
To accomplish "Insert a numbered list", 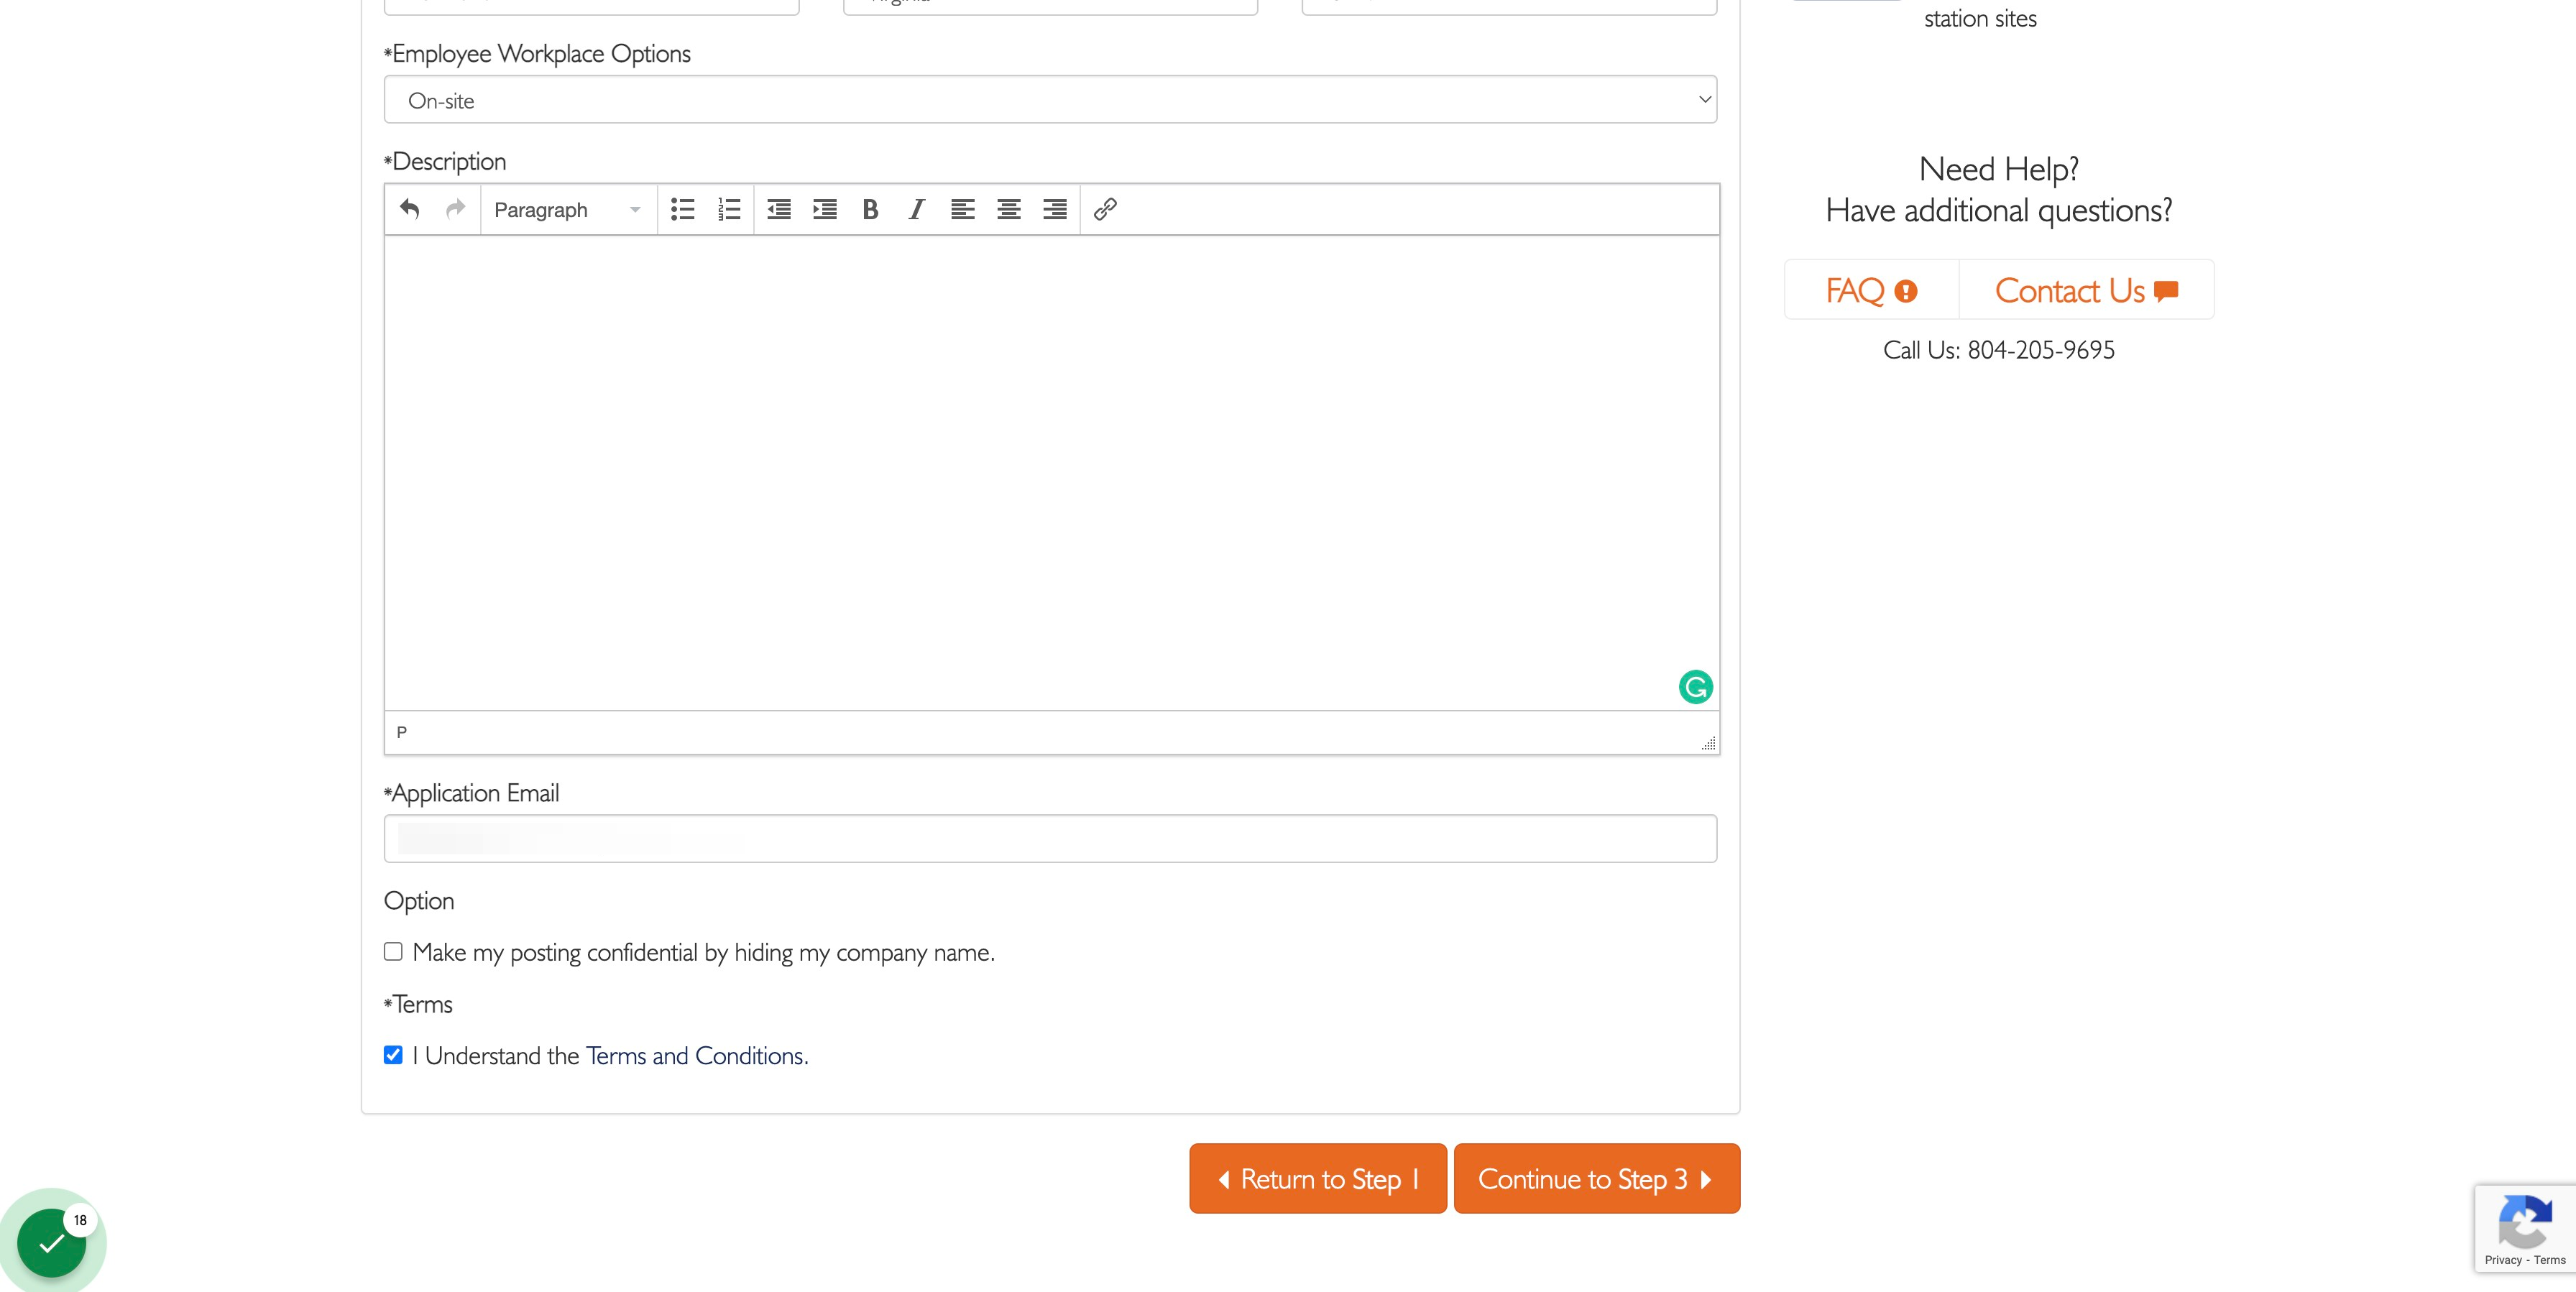I will [729, 209].
